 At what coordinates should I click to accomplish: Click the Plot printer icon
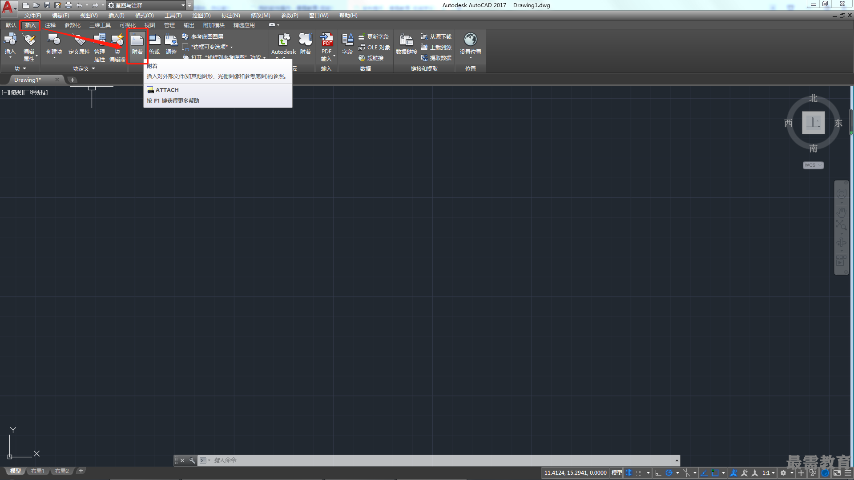coord(68,5)
